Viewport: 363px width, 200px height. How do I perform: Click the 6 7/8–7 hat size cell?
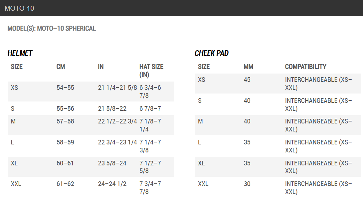tap(150, 109)
